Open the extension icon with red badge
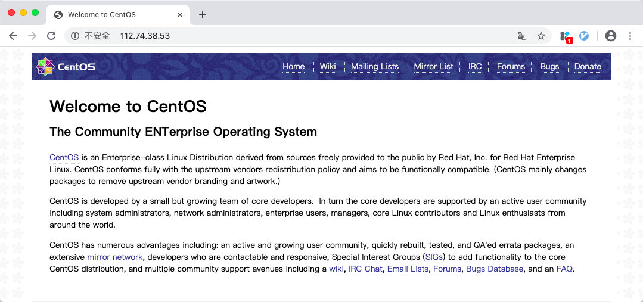This screenshot has width=643, height=302. pos(566,37)
